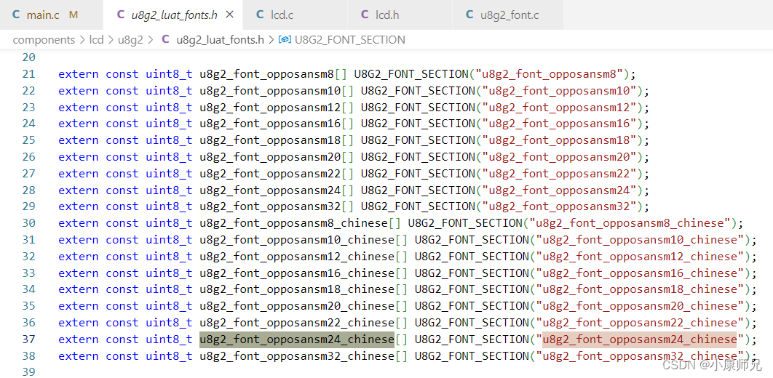This screenshot has width=773, height=378.
Task: Click line number 21 in the gutter
Action: tap(29, 74)
